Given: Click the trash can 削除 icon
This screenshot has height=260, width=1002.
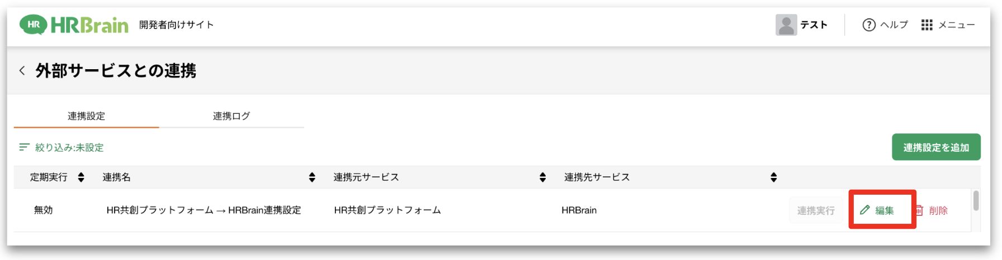Looking at the screenshot, I should (x=919, y=210).
